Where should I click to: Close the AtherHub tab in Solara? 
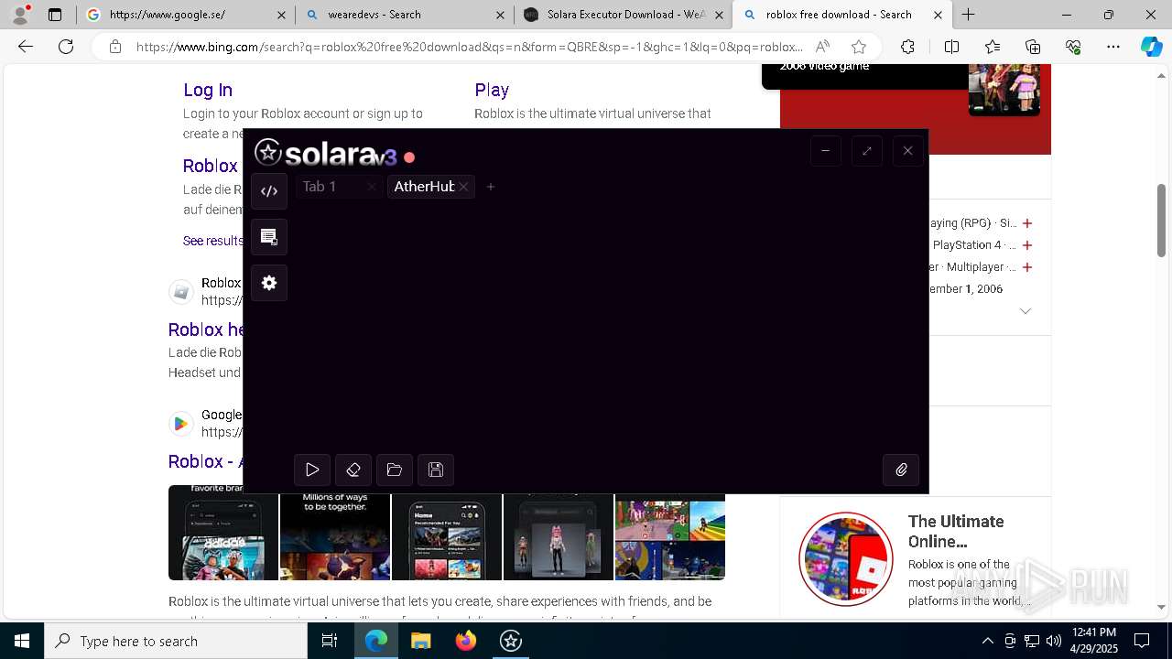click(464, 187)
